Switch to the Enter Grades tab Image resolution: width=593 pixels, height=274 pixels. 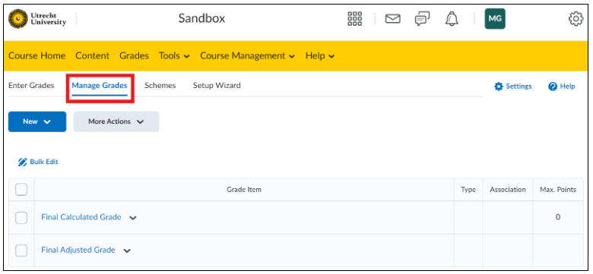coord(31,85)
